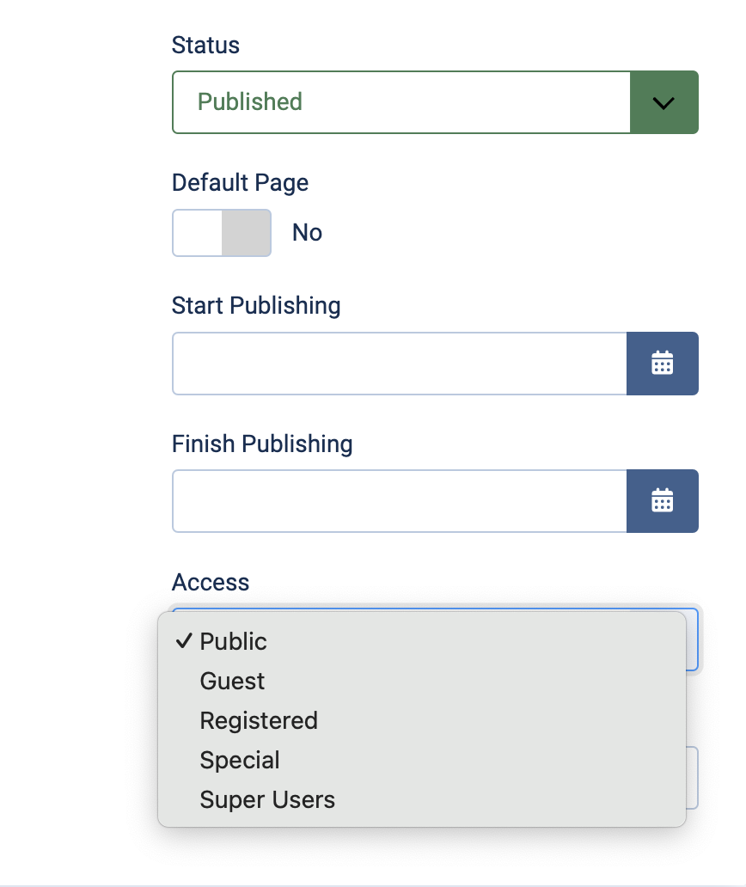Open the Start Publishing calendar picker
The image size is (746, 887).
[x=662, y=364]
